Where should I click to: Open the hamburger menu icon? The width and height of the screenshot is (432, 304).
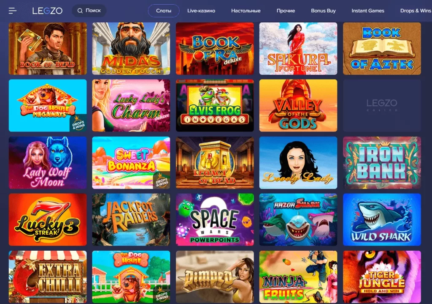(x=12, y=11)
